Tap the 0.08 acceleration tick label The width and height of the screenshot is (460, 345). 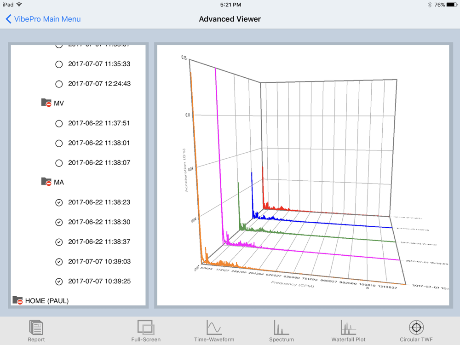coord(191,169)
